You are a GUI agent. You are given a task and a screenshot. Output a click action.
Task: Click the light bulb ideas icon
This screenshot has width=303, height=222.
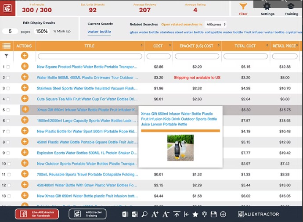[204, 214]
